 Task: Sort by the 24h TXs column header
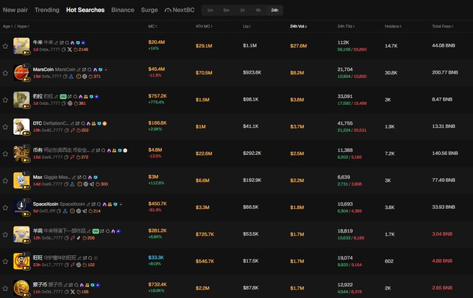tap(346, 26)
